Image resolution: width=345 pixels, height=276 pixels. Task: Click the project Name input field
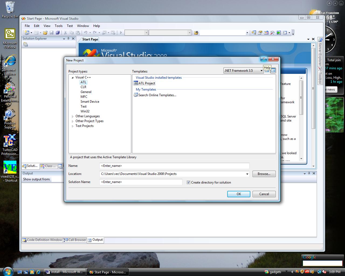pos(174,166)
